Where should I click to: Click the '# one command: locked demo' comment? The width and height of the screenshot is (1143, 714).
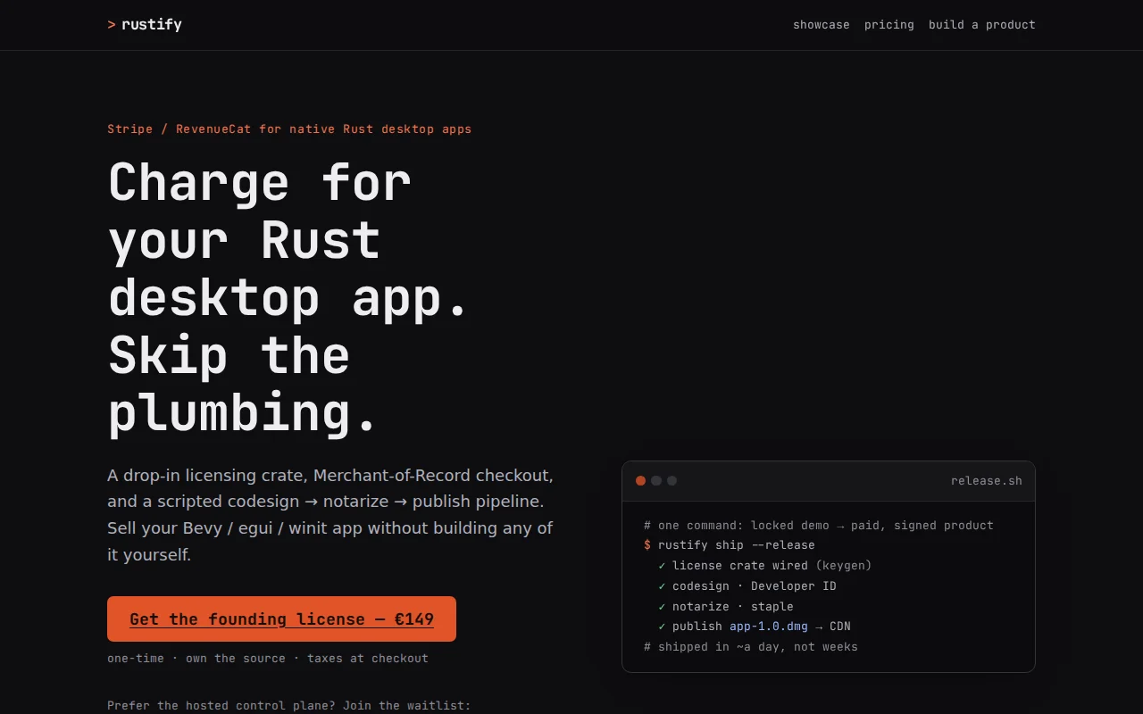819,526
